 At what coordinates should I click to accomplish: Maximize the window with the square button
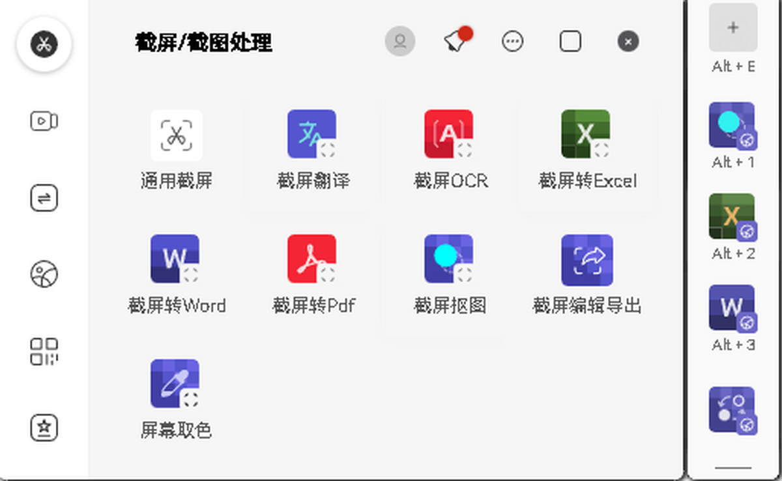570,42
